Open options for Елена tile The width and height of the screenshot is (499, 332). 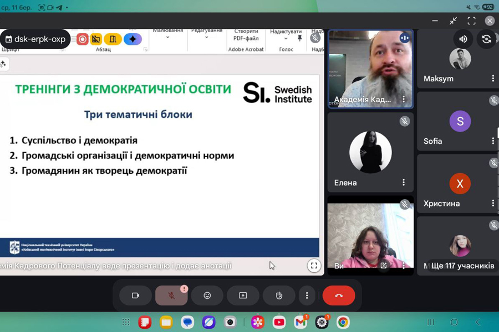tap(404, 183)
